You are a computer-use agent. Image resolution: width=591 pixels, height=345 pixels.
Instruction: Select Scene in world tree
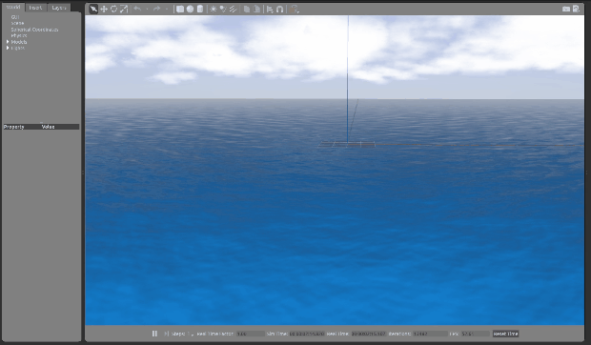(x=17, y=23)
